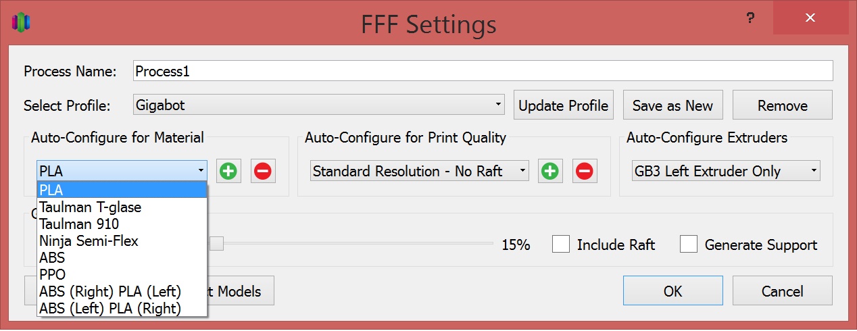Click the Process Name text field

tap(483, 72)
